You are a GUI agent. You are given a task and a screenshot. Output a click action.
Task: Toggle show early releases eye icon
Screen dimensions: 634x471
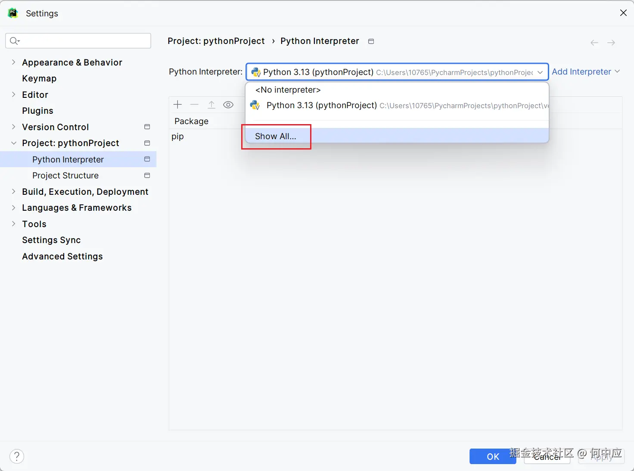(228, 105)
